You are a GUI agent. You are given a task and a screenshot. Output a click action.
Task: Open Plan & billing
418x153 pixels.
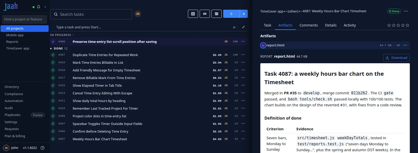(15, 136)
